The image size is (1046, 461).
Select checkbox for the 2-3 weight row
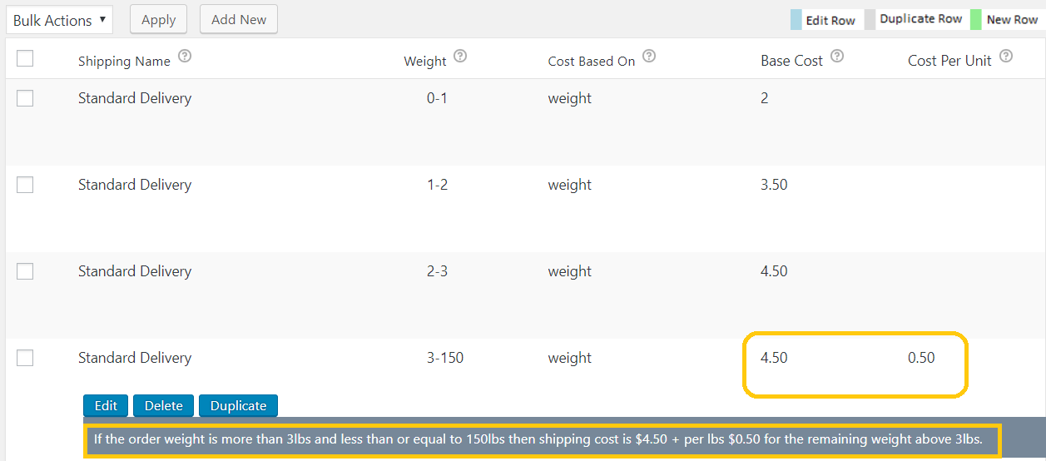pos(25,271)
